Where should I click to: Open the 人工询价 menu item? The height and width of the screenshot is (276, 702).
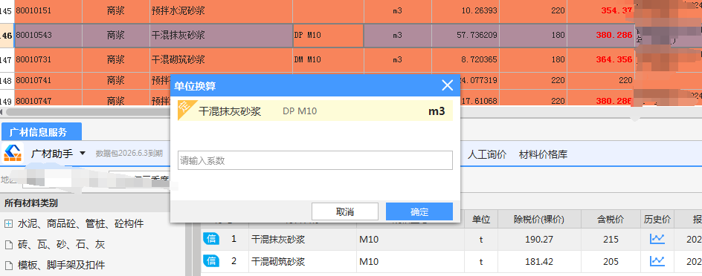[x=486, y=154]
